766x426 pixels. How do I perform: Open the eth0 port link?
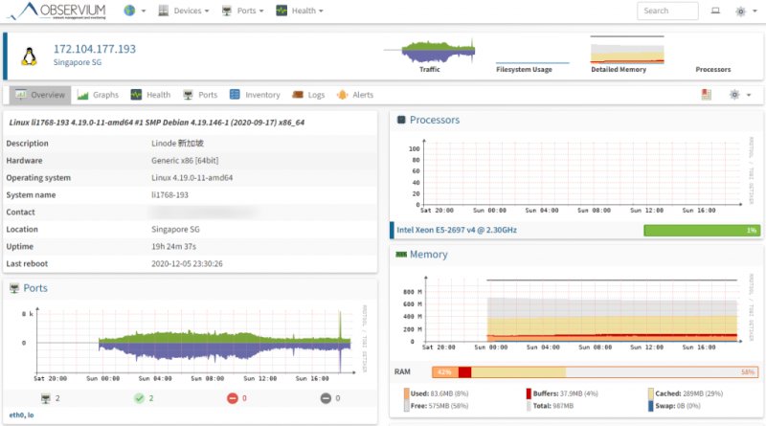[x=16, y=415]
